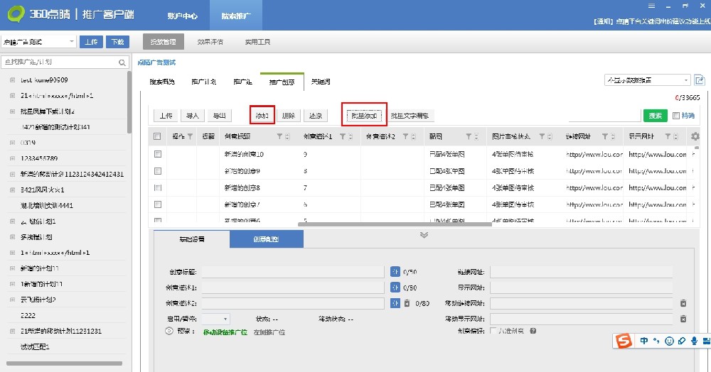This screenshot has height=372, width=711.
Task: Click the trash icon beside 移动链接网址 field
Action: click(683, 303)
